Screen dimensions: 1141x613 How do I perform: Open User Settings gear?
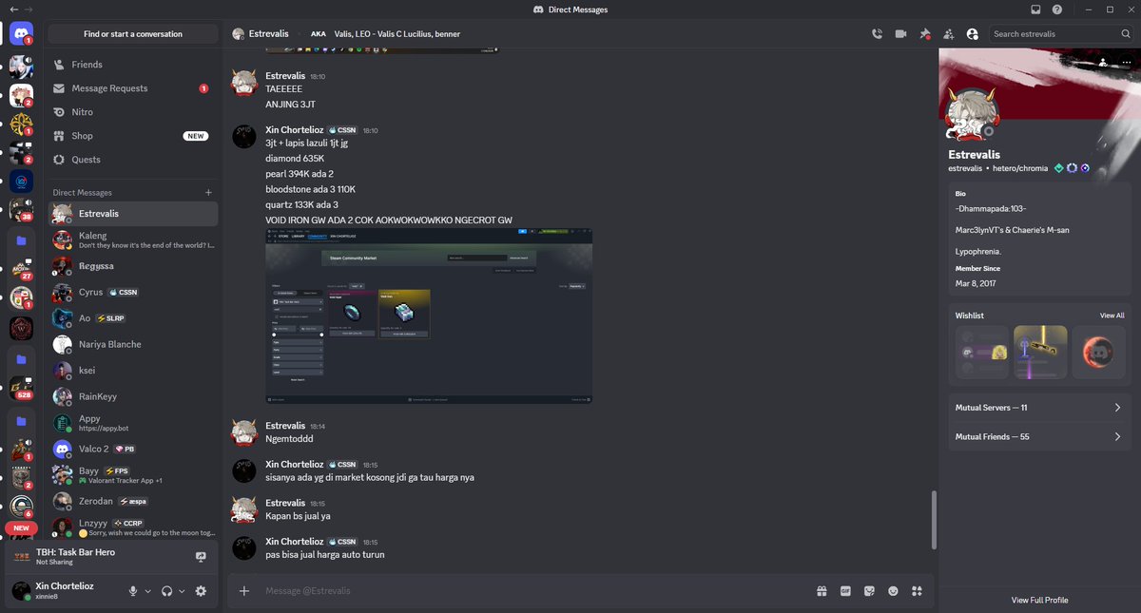(201, 590)
